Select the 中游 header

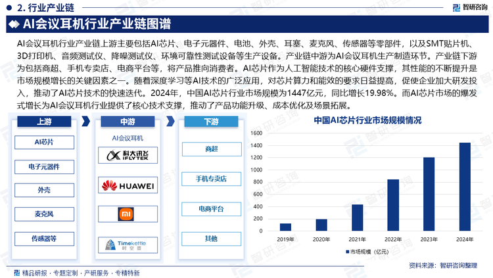click(x=128, y=122)
